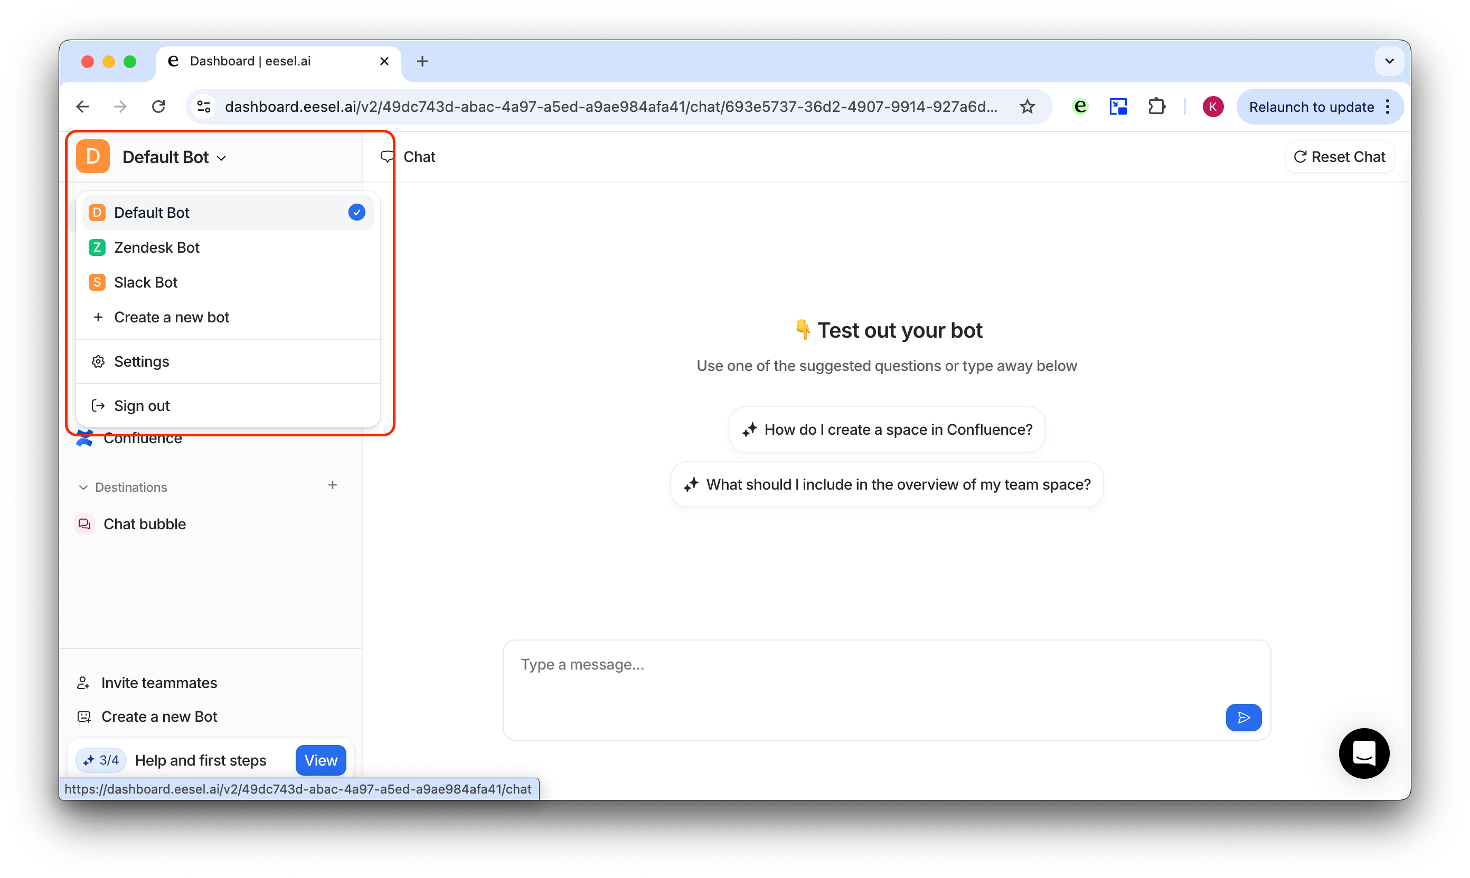Open the Default Bot header dropdown
Image resolution: width=1470 pixels, height=878 pixels.
point(174,157)
